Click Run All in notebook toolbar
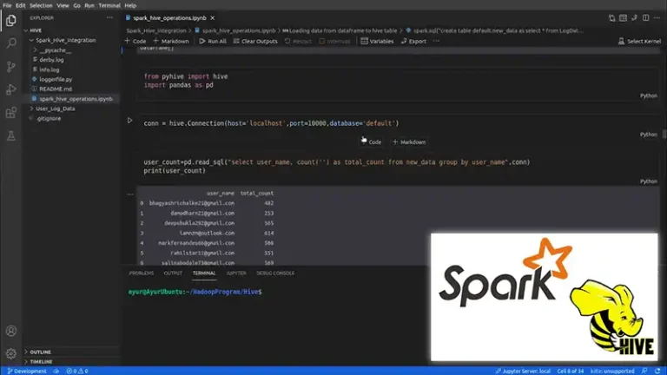 pyautogui.click(x=213, y=42)
